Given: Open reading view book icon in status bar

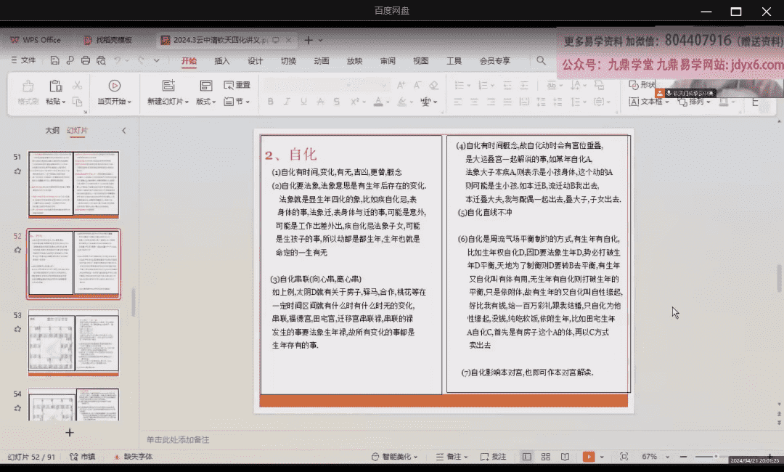Looking at the screenshot, I should click(565, 457).
